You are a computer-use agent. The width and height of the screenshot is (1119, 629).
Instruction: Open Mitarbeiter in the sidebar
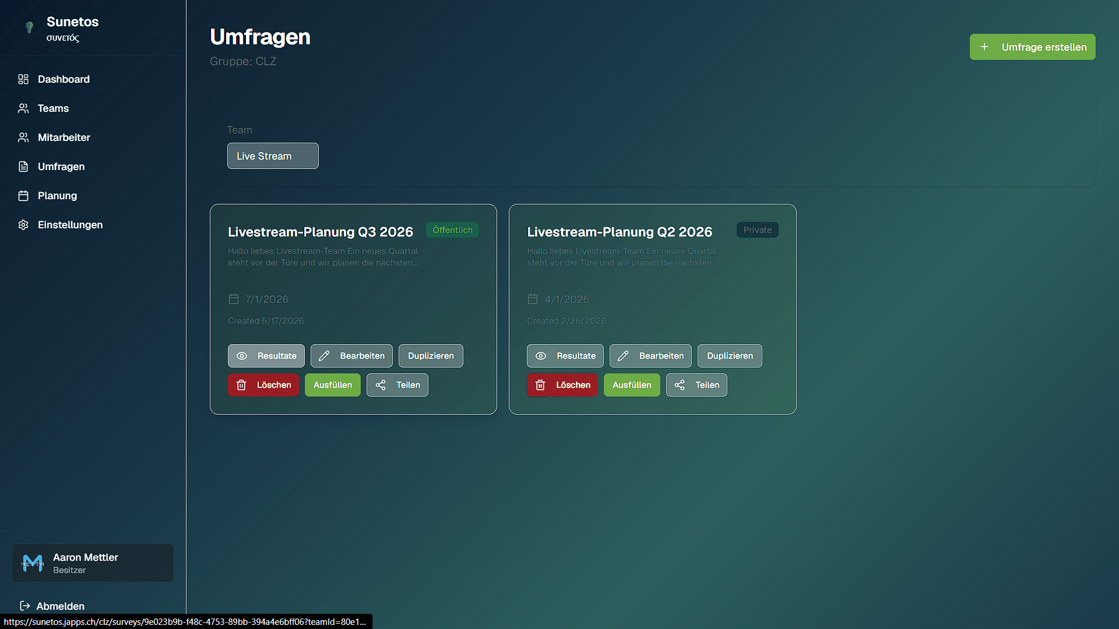click(93, 137)
